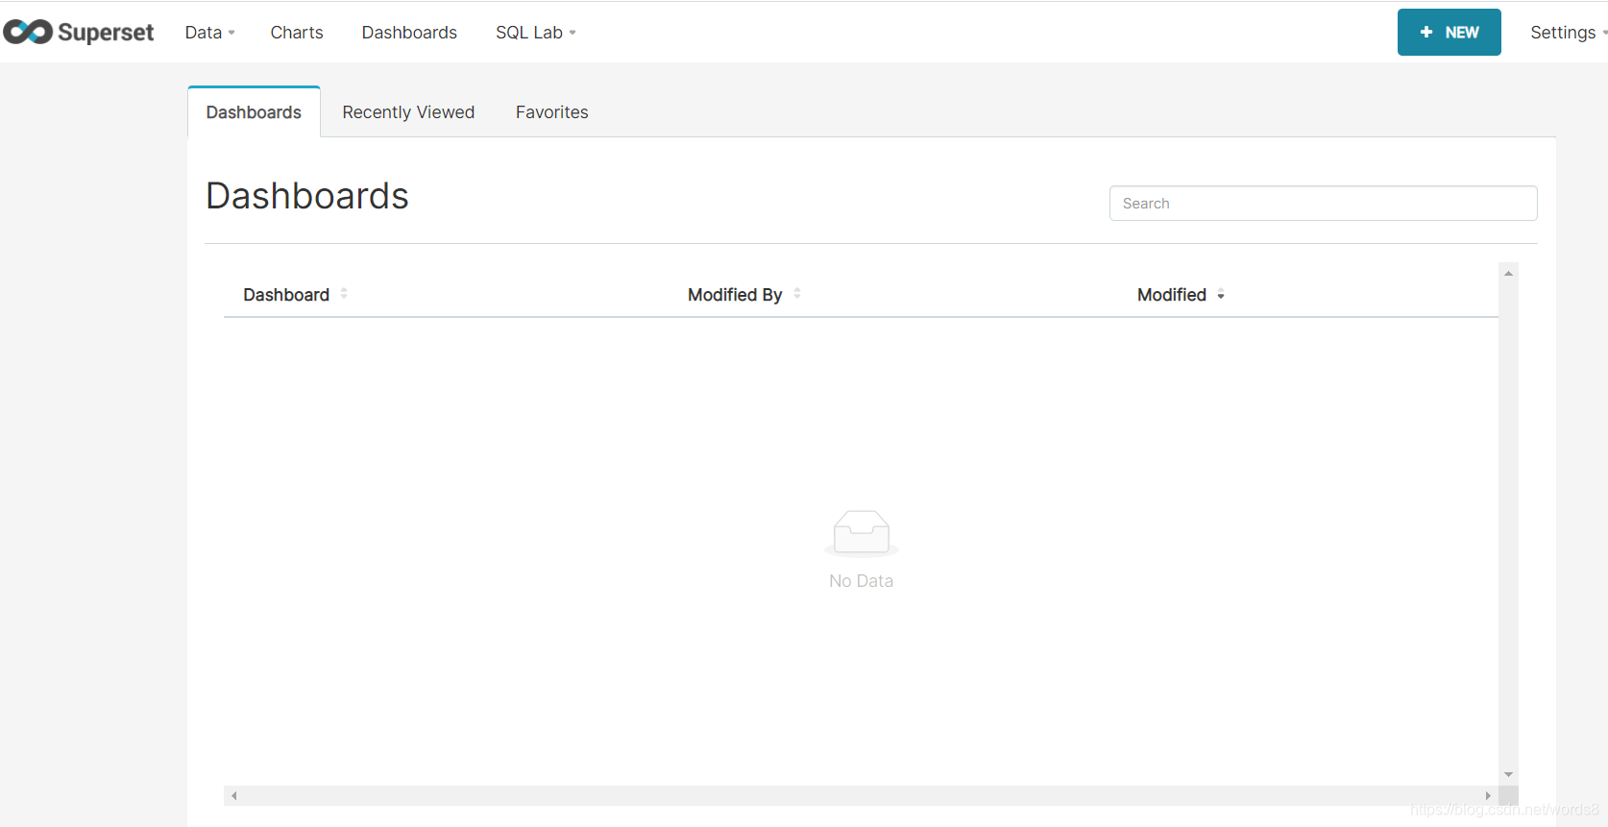Switch to the Recently Viewed tab

click(x=408, y=112)
